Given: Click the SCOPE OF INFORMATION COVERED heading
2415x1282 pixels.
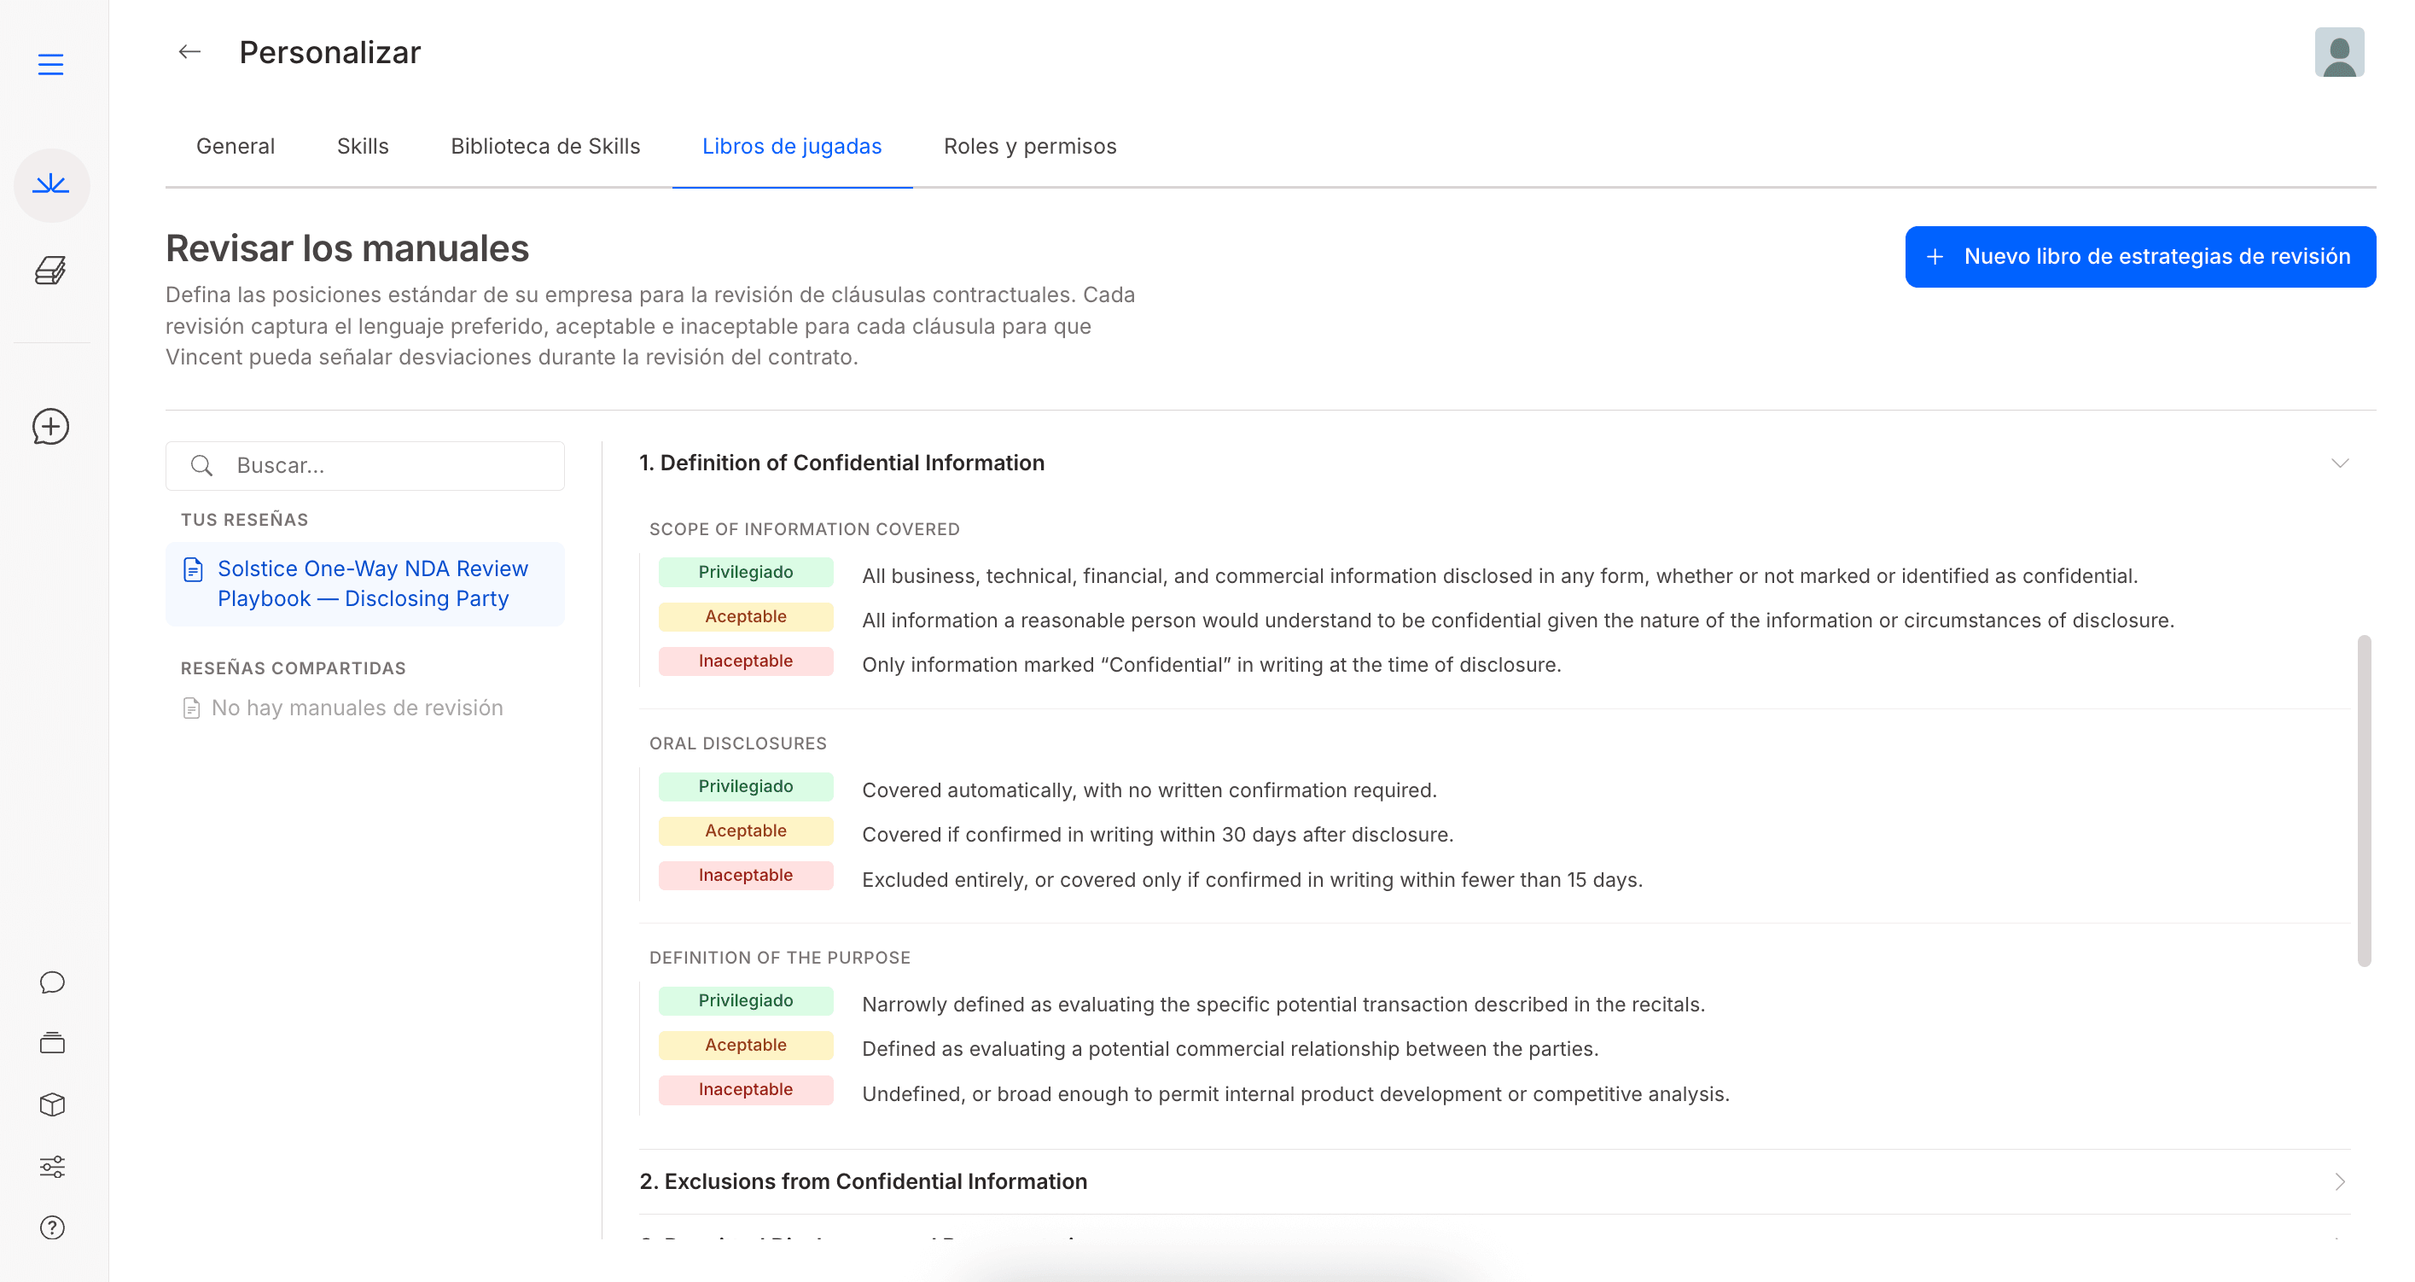Looking at the screenshot, I should [805, 529].
